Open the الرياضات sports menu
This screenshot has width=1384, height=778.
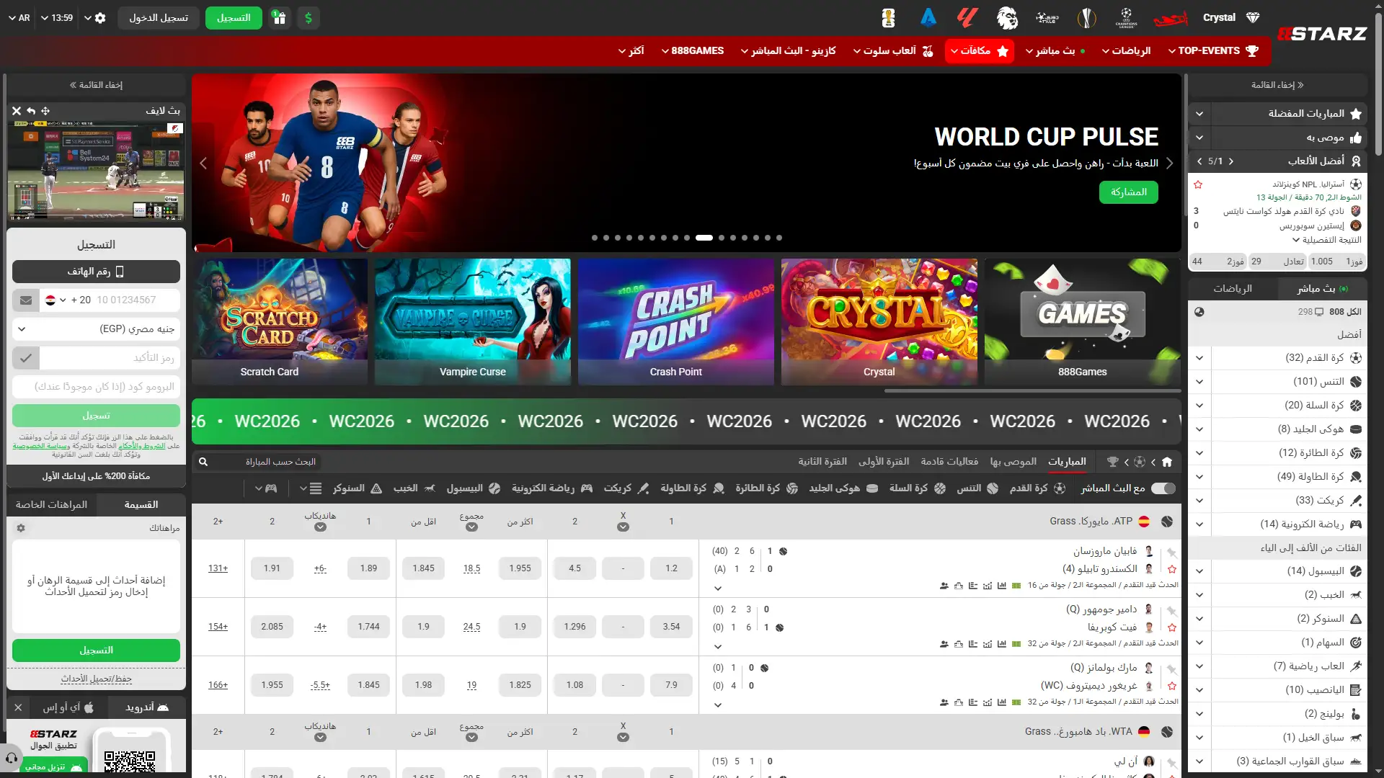click(x=1126, y=51)
